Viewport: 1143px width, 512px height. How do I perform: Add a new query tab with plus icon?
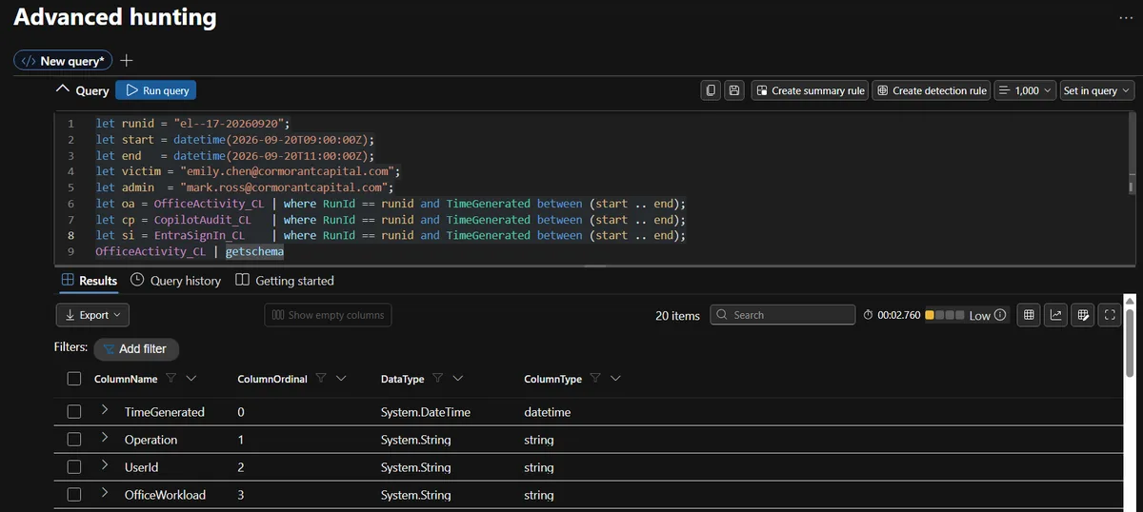pyautogui.click(x=127, y=60)
